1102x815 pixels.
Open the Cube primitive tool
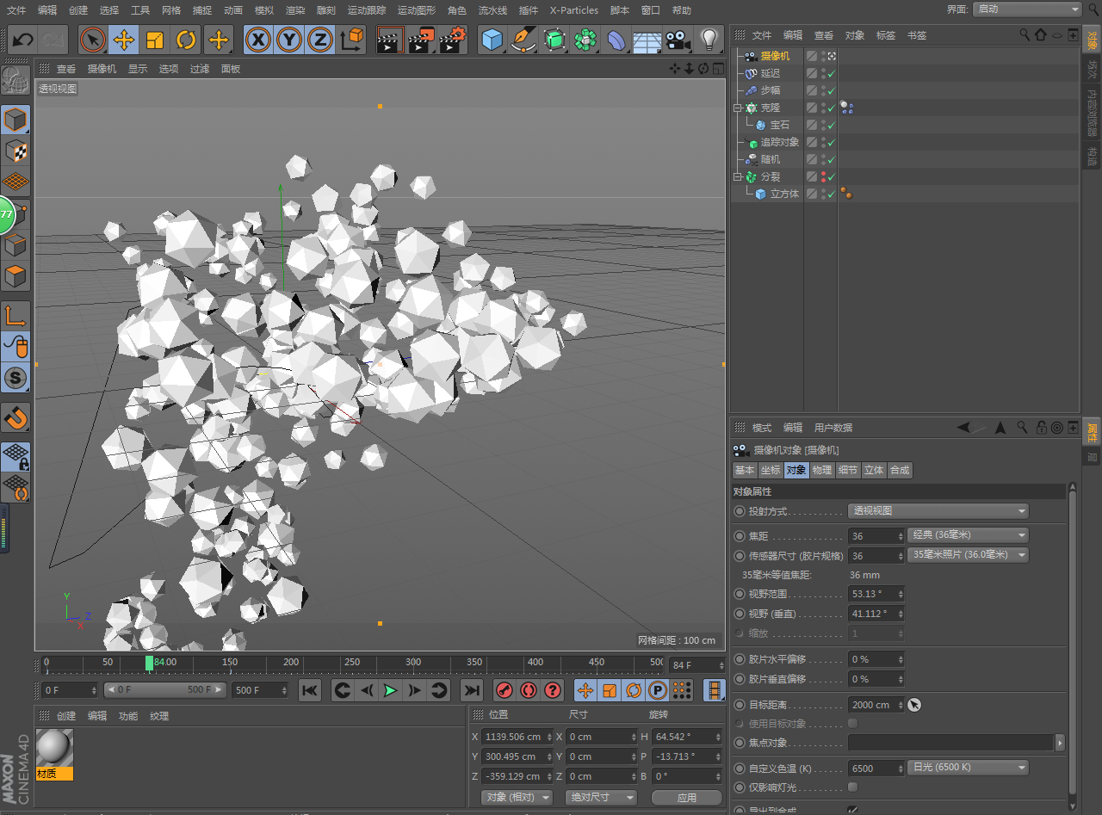pyautogui.click(x=492, y=40)
